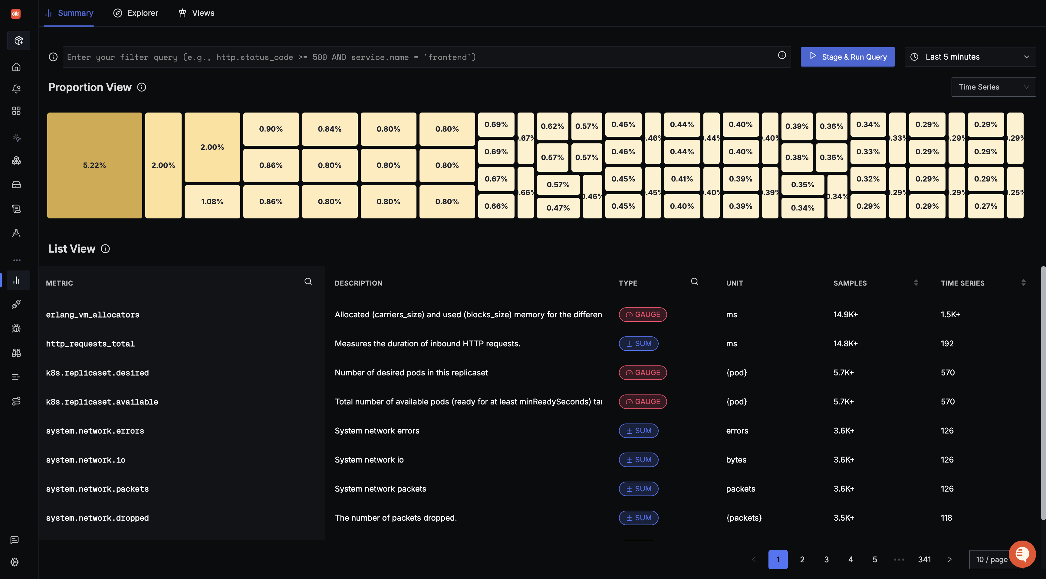This screenshot has width=1046, height=579.
Task: Open the Logs scroll icon in sidebar
Action: coord(16,208)
